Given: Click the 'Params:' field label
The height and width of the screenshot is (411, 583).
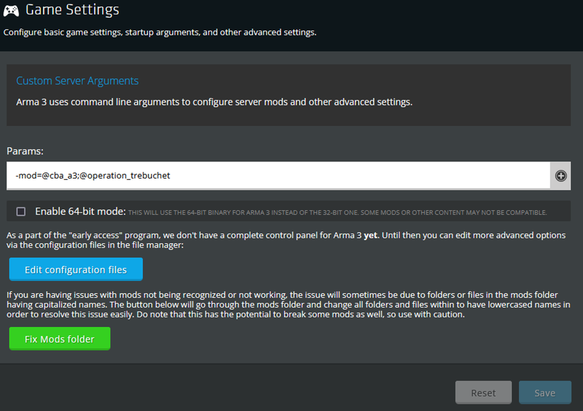Looking at the screenshot, I should click(x=26, y=151).
